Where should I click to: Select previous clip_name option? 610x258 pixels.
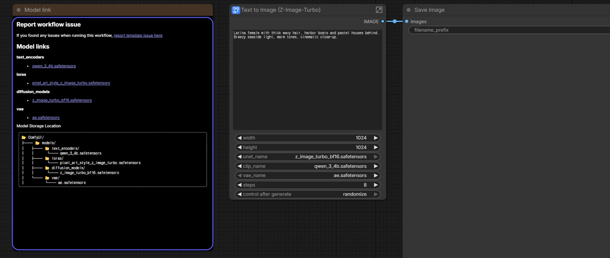pos(240,166)
